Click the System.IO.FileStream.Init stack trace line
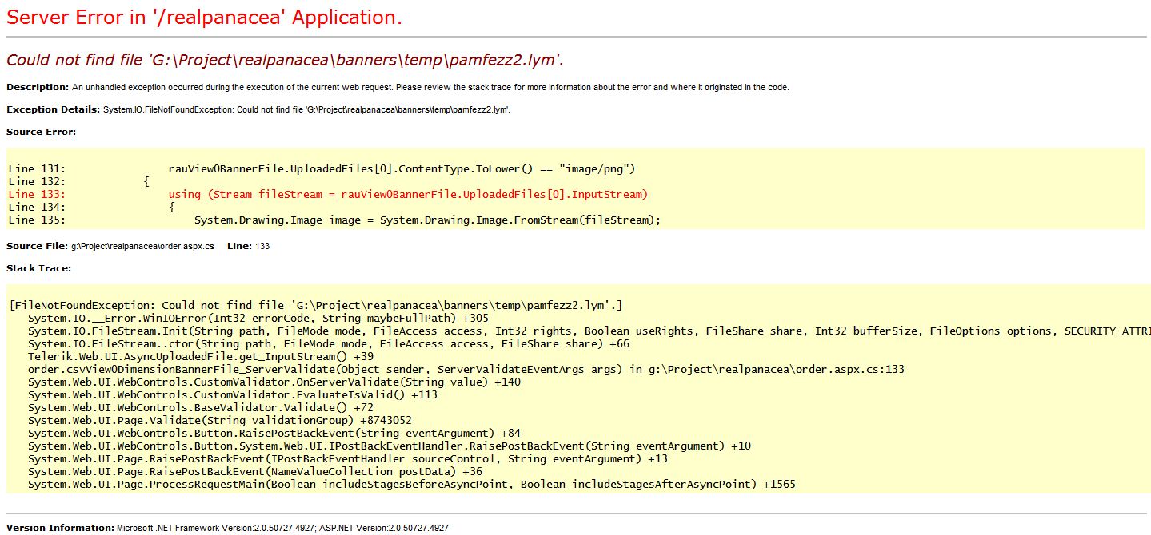Viewport: 1151px width, 535px height. (x=560, y=331)
